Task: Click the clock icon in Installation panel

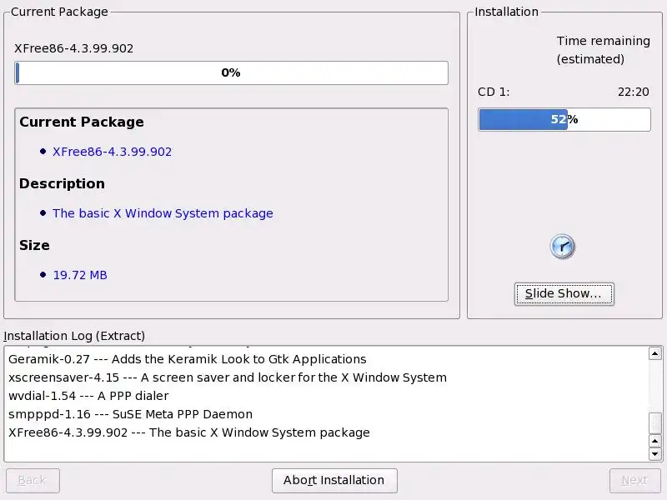Action: [x=562, y=246]
